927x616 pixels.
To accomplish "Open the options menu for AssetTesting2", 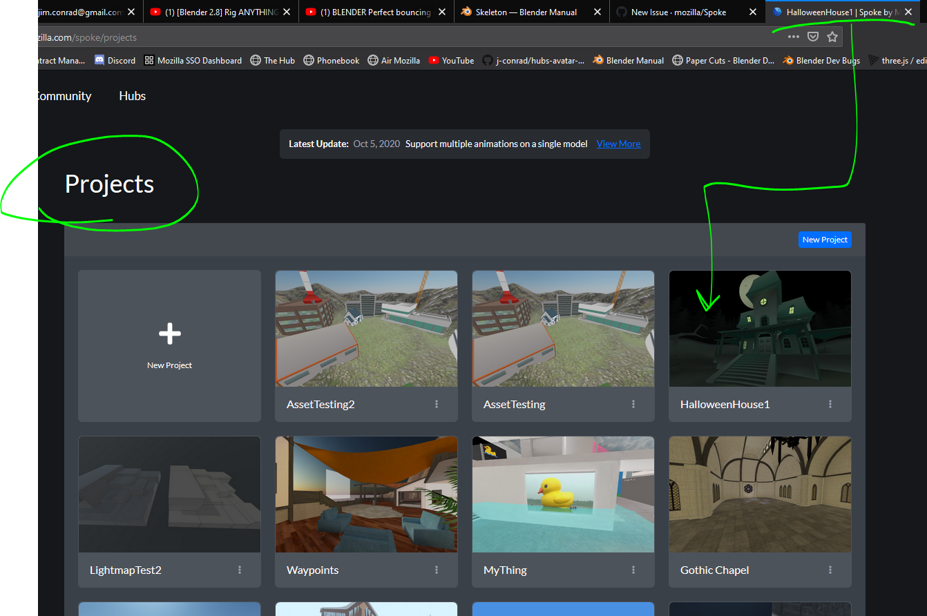I will [437, 404].
